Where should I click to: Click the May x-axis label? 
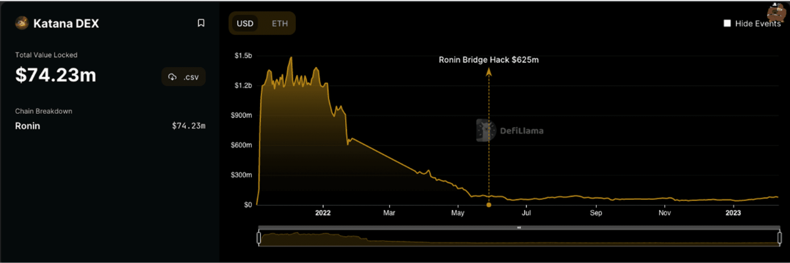pos(458,213)
